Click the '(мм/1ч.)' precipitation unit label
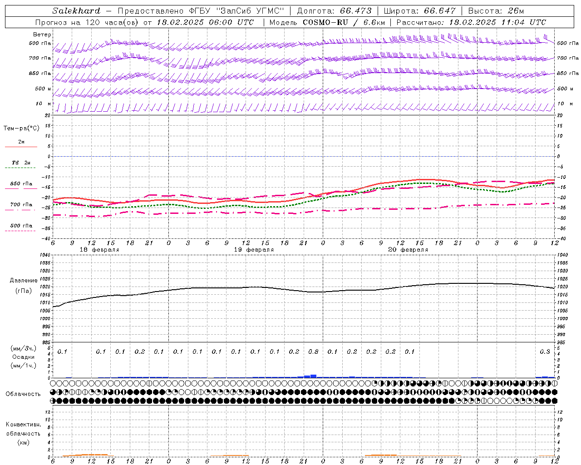 [x=24, y=366]
